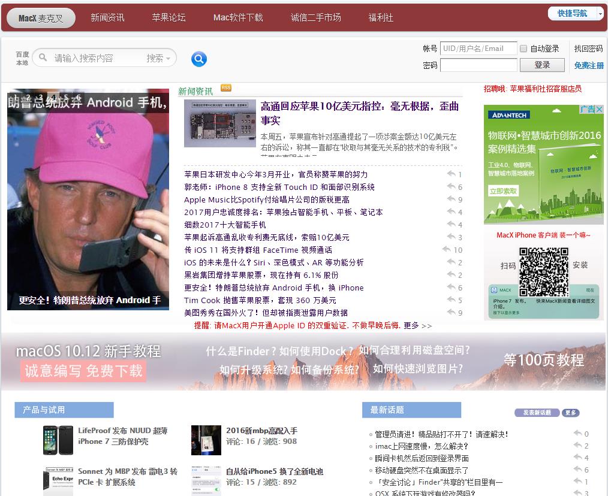Click MacX iPhone 客户端 装一个嘛 link
608x496 pixels.
543,235
